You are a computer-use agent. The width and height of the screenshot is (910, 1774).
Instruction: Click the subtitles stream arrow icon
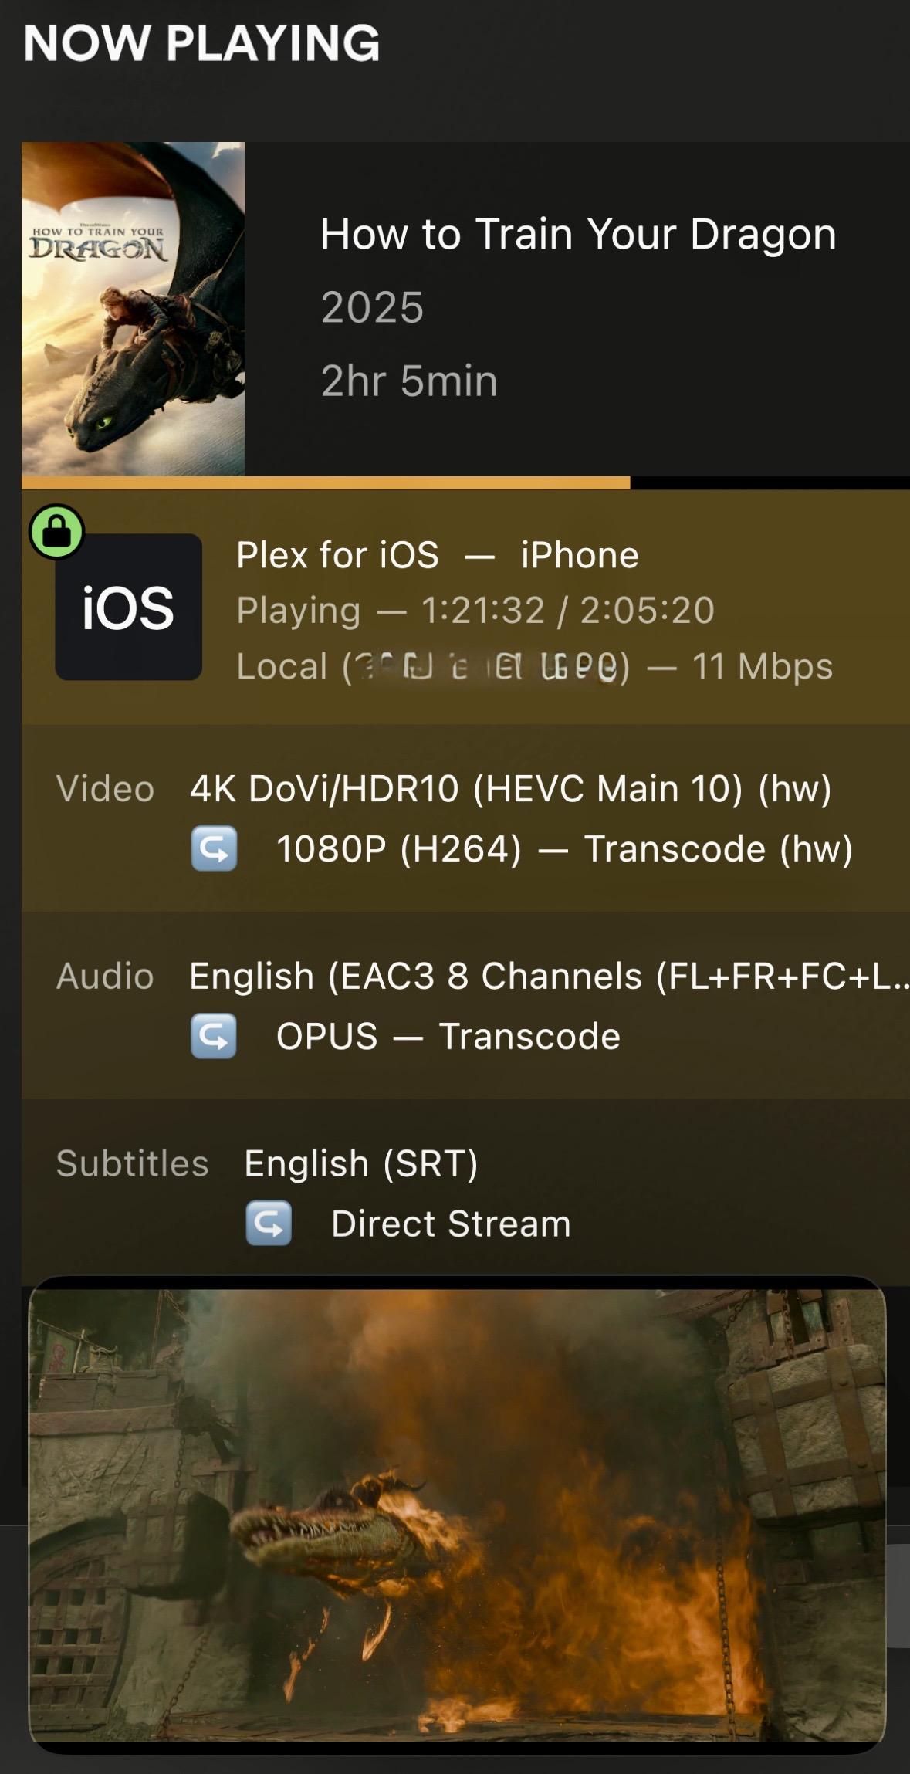(269, 1224)
